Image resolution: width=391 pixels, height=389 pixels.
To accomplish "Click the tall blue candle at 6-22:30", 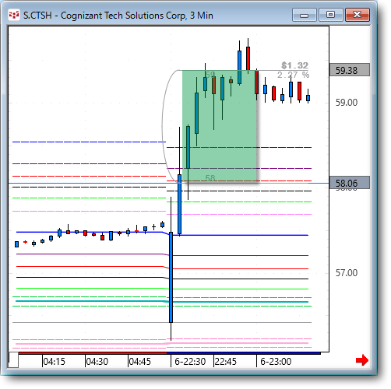I will 171,277.
